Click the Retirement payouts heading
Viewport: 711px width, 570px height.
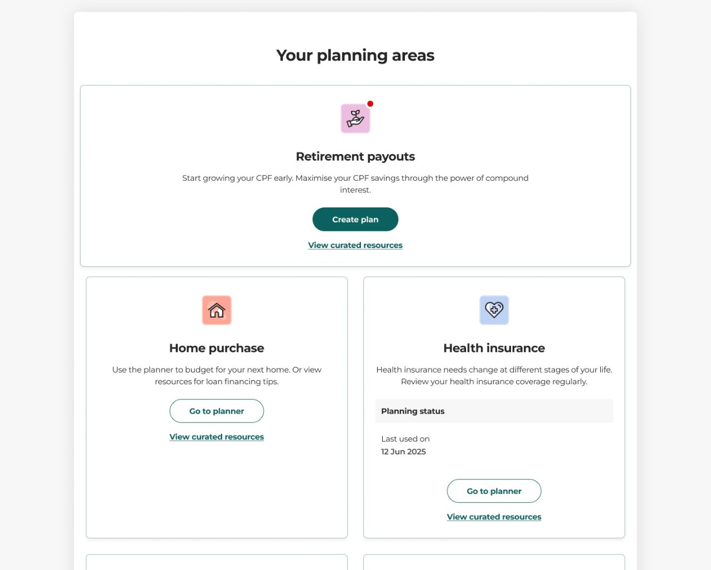pyautogui.click(x=355, y=156)
